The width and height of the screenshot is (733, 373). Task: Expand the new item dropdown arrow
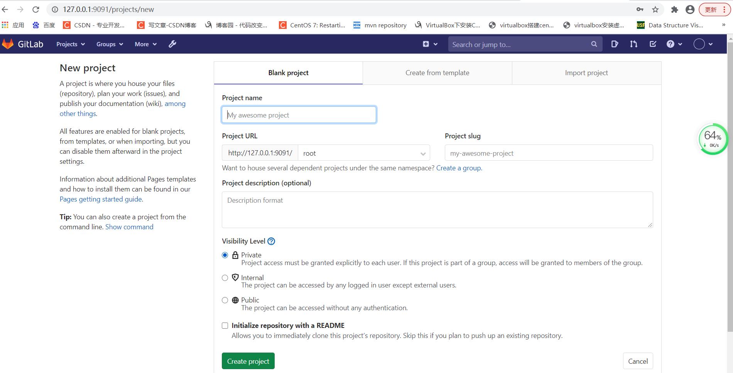tap(436, 44)
